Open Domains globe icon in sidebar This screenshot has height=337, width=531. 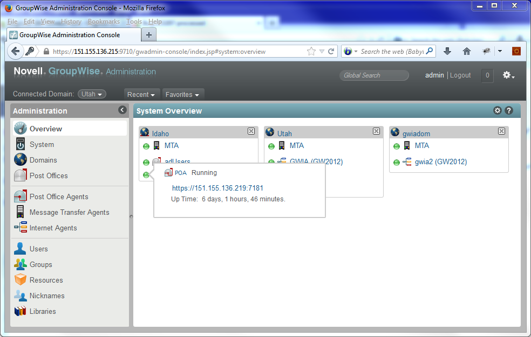(21, 160)
